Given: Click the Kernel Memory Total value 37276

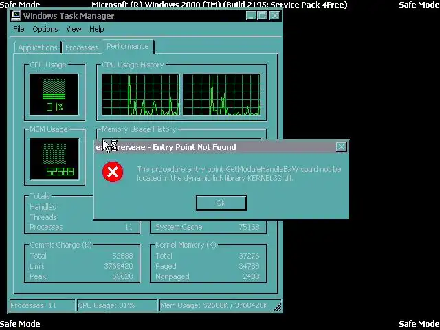Looking at the screenshot, I should pos(249,256).
